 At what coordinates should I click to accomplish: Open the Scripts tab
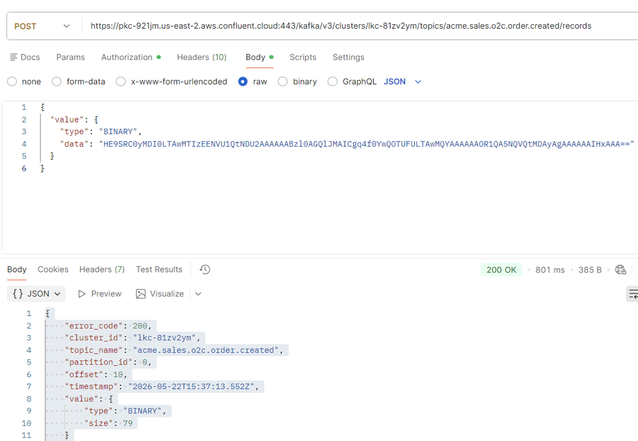coord(303,57)
